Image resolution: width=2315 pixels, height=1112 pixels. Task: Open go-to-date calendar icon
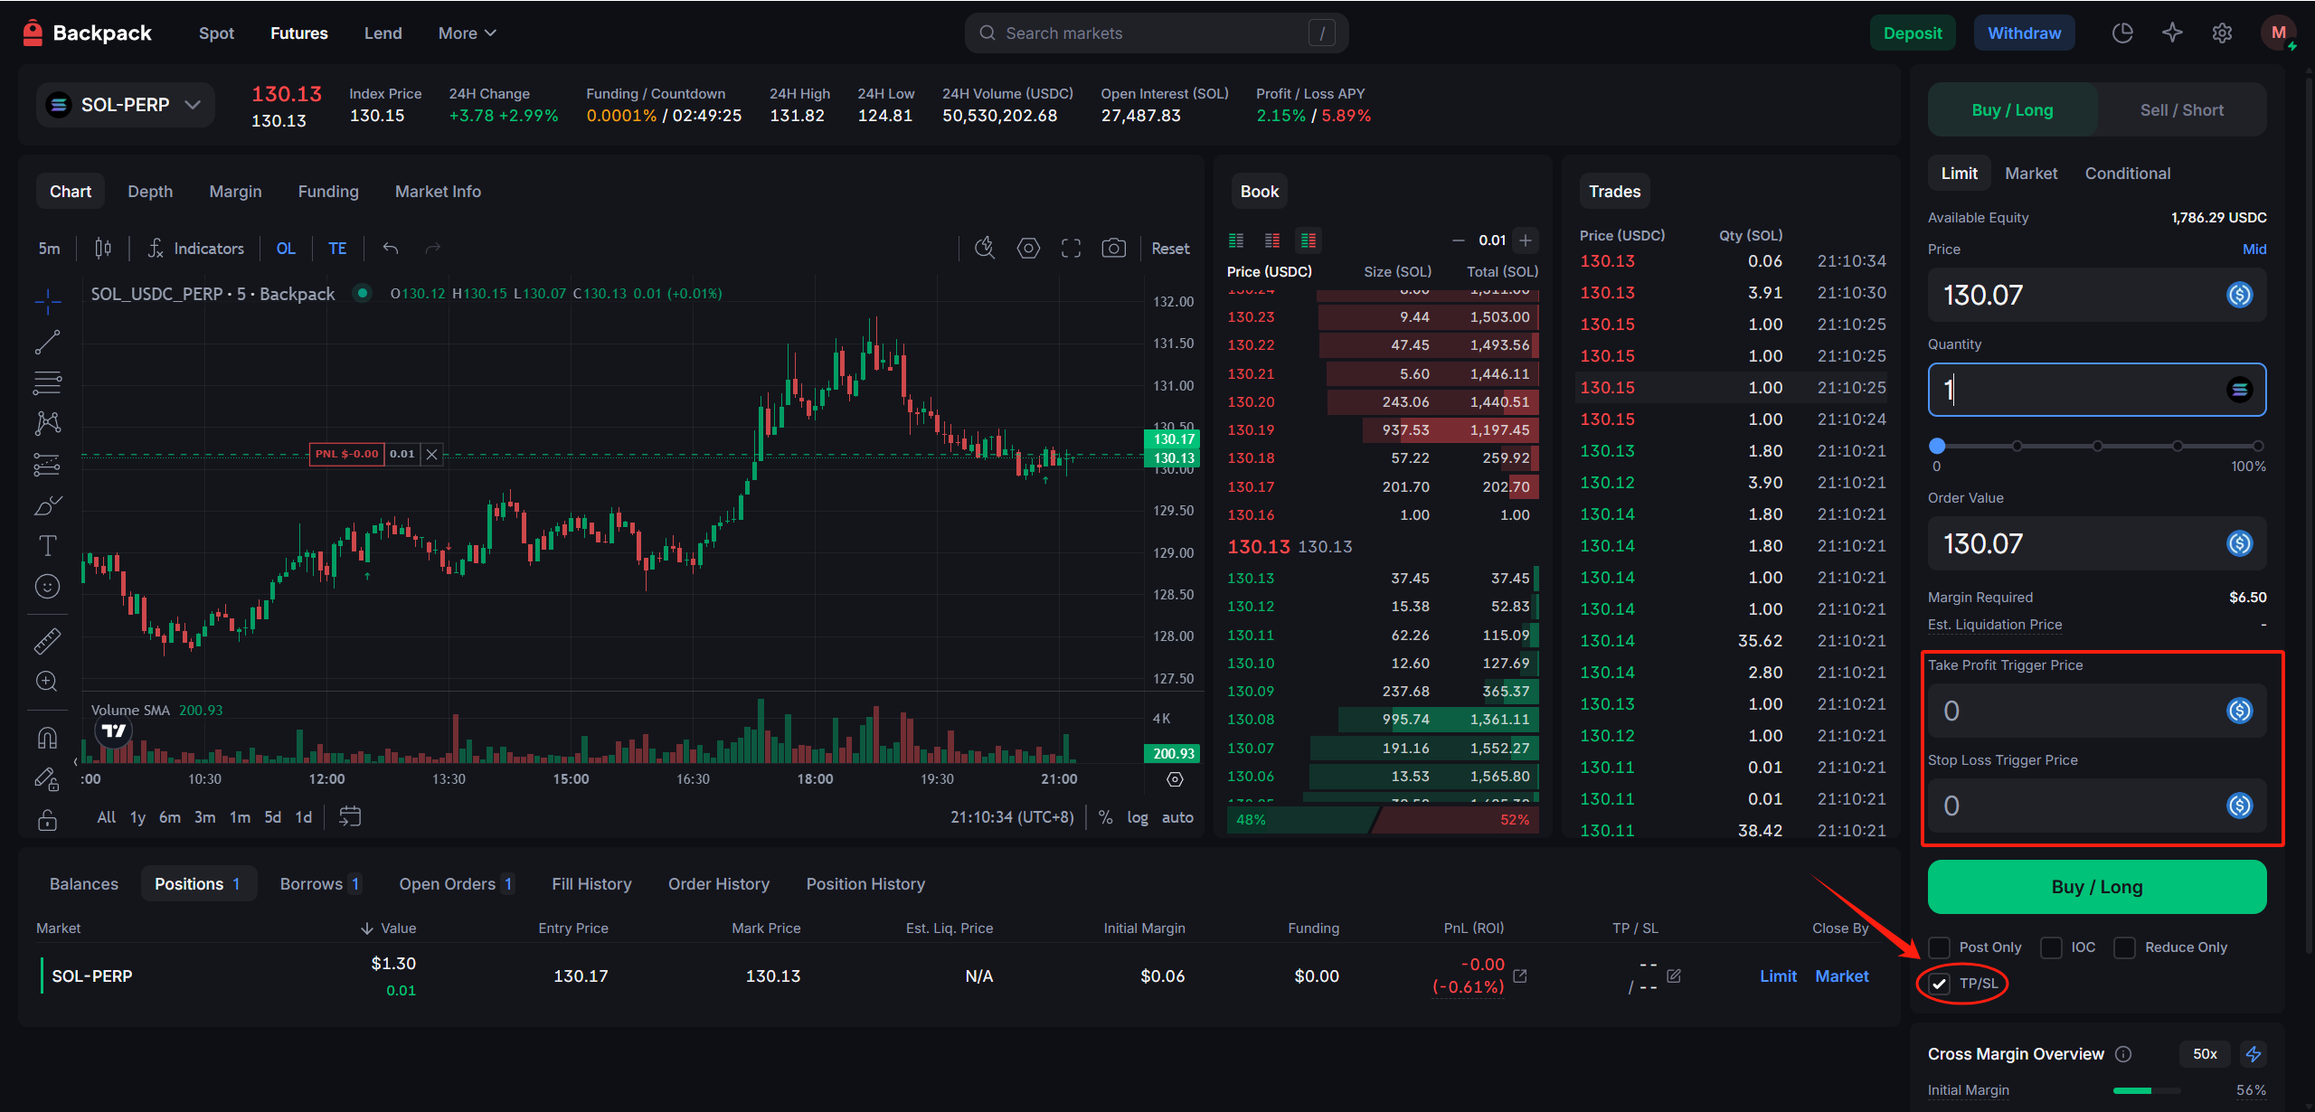[x=349, y=816]
